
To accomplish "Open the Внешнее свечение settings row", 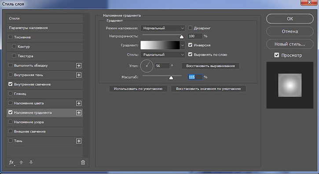I will pyautogui.click(x=45, y=131).
